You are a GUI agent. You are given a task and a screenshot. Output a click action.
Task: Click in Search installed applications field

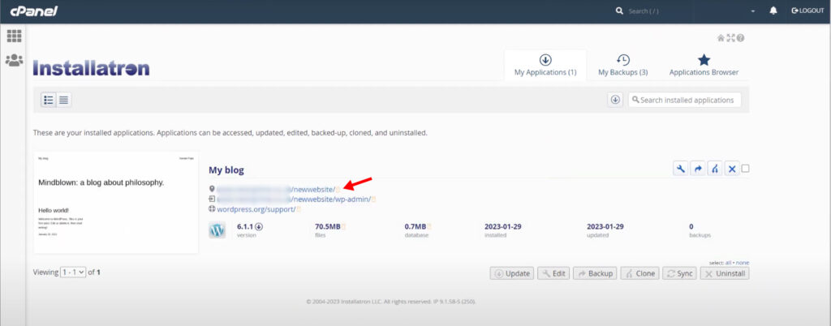tap(685, 100)
